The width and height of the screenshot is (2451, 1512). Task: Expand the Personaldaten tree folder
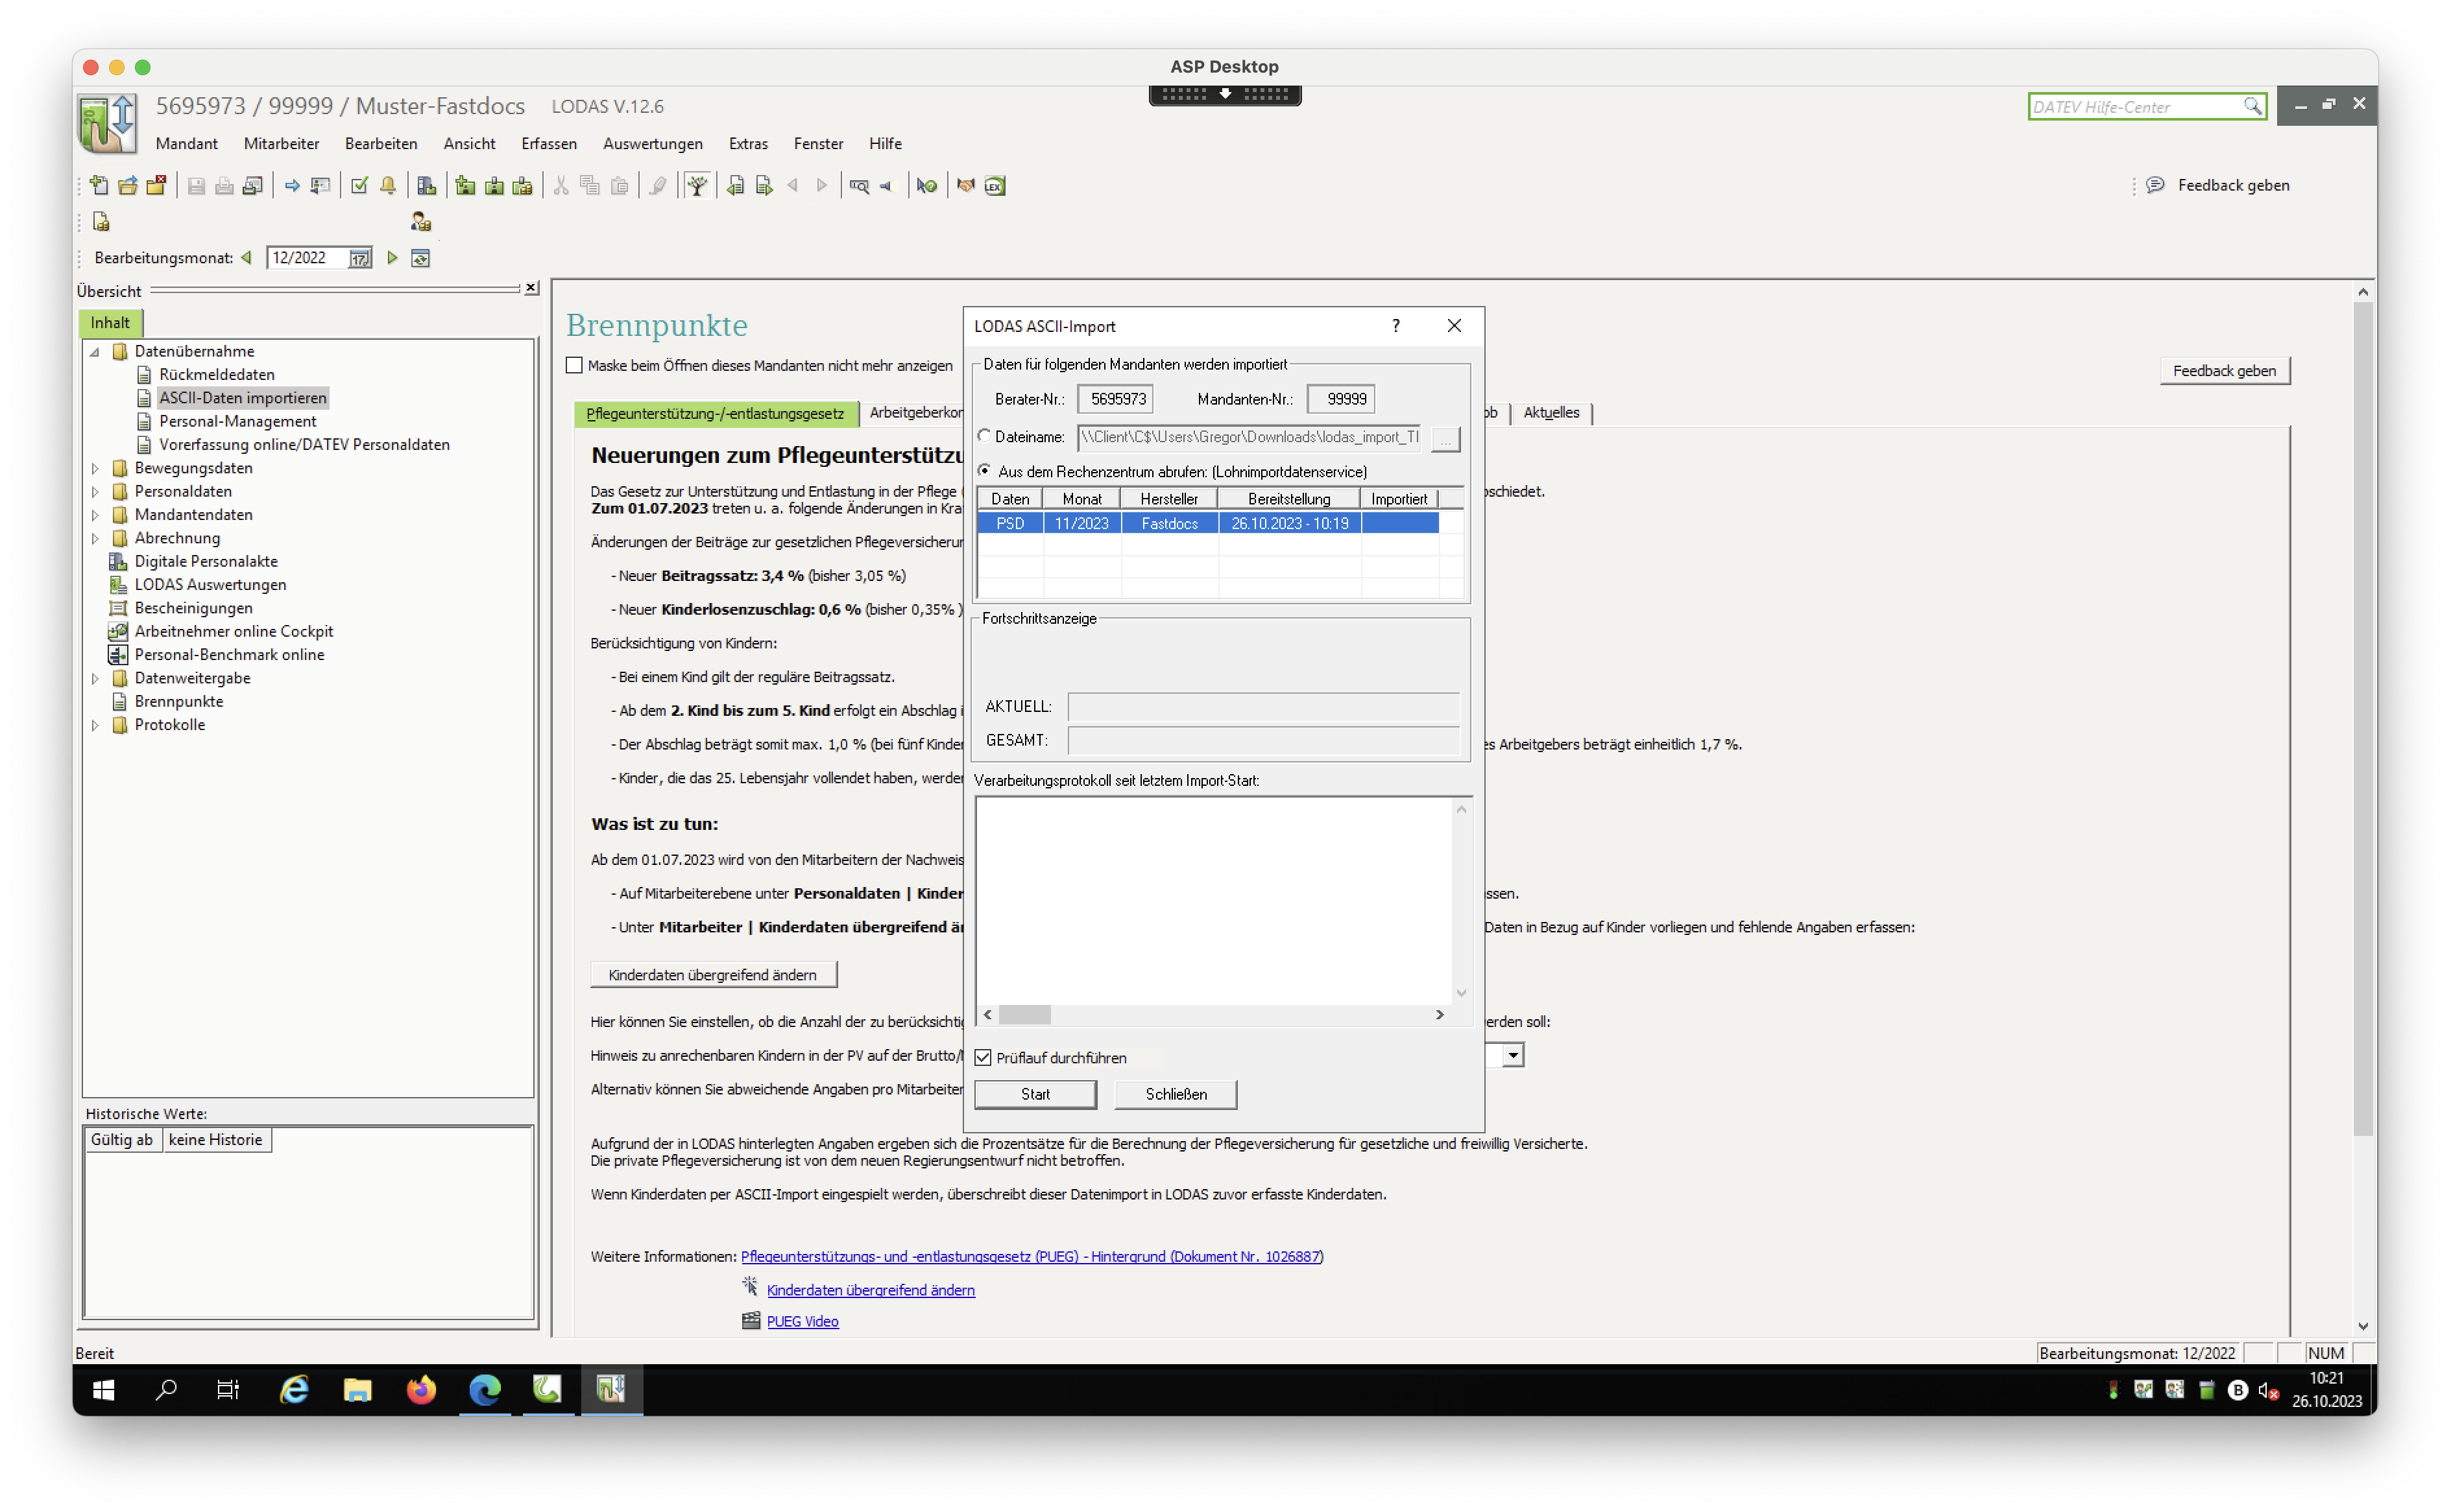(95, 491)
